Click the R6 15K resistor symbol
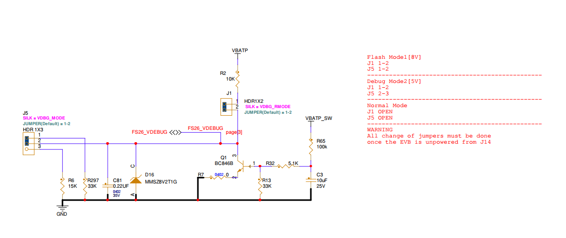 pyautogui.click(x=63, y=186)
